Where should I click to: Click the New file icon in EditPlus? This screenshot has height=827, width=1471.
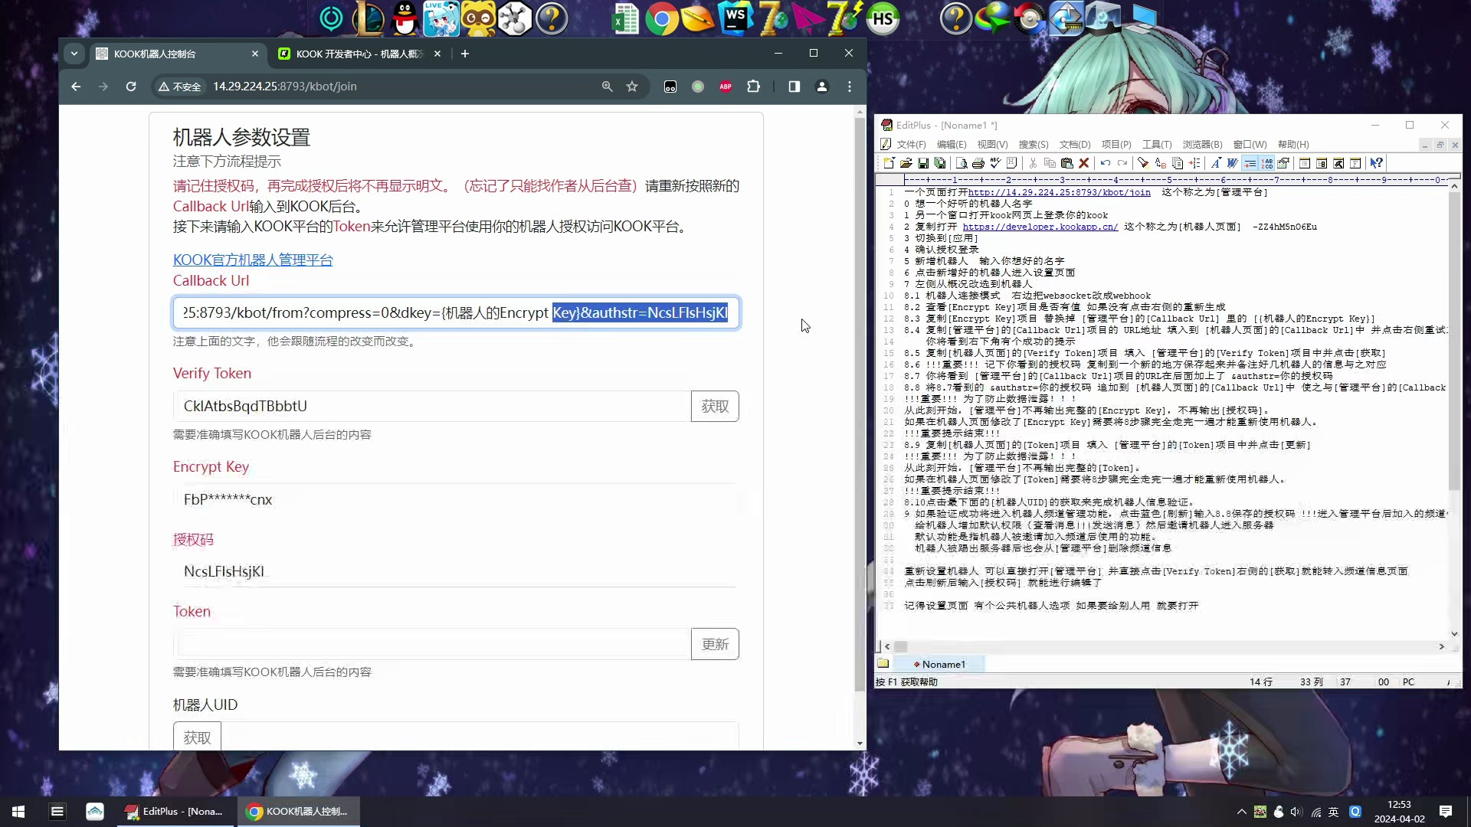889,163
